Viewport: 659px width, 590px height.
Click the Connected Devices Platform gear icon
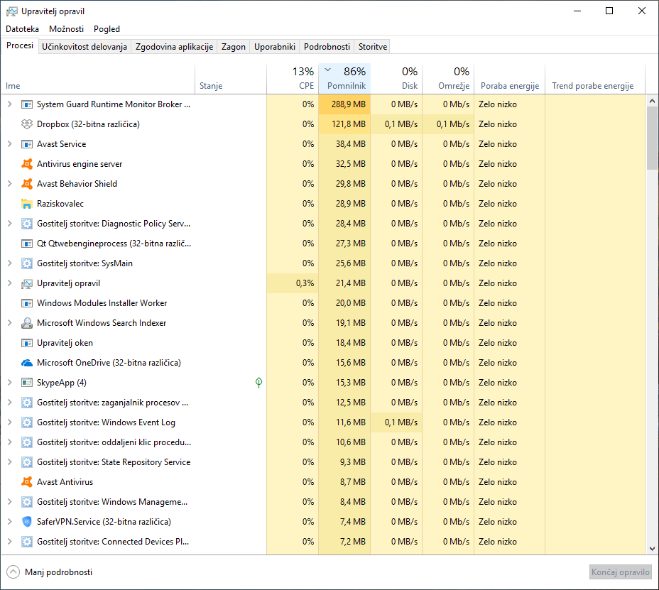[x=27, y=542]
